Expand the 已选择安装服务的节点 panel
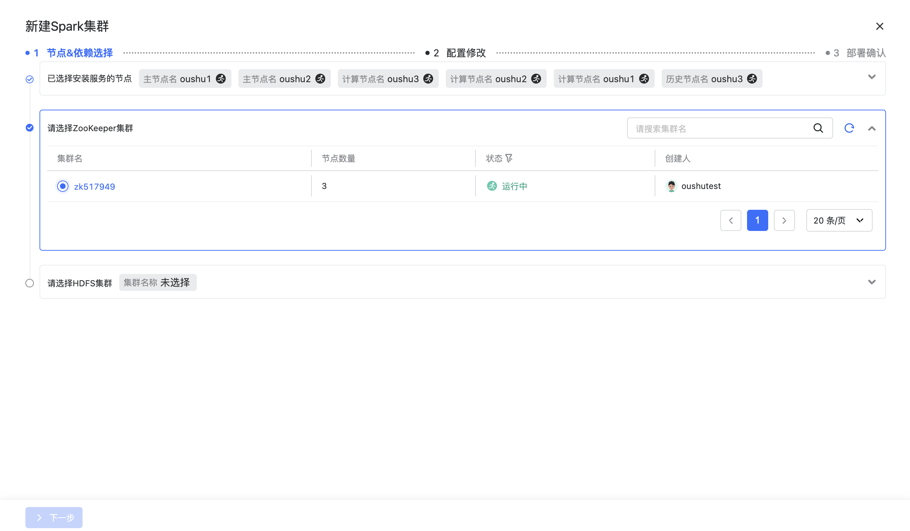 coord(872,77)
